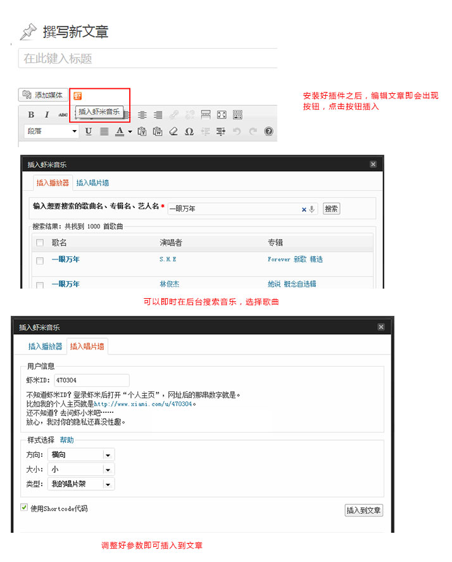452x562 pixels.
Task: Check the 林俊杰 一眼万年 row checkbox
Action: click(x=40, y=285)
